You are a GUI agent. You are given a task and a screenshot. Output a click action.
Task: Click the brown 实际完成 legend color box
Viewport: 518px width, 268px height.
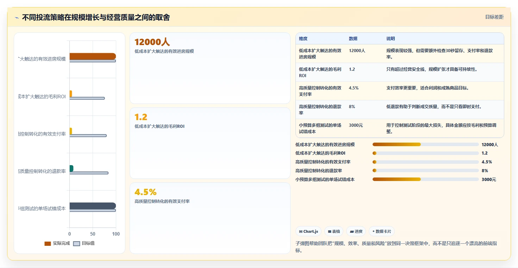pos(48,244)
